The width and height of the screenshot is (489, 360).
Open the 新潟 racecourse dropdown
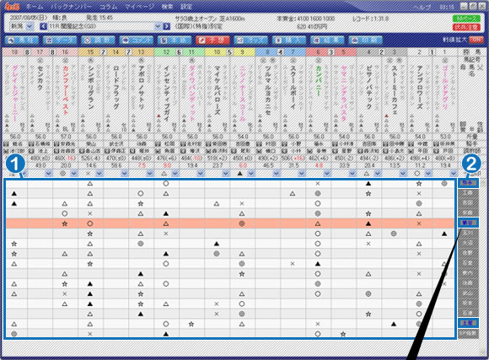[x=22, y=26]
